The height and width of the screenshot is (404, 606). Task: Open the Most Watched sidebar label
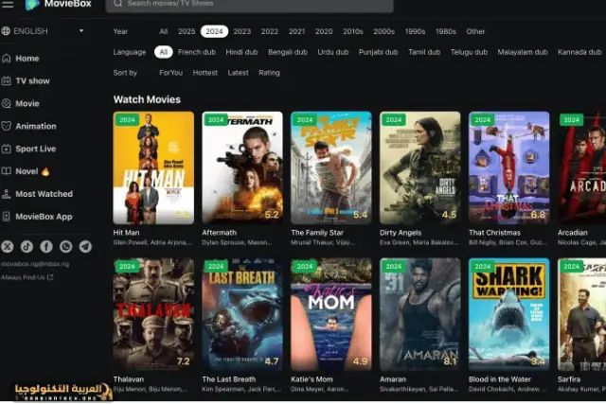pos(45,194)
